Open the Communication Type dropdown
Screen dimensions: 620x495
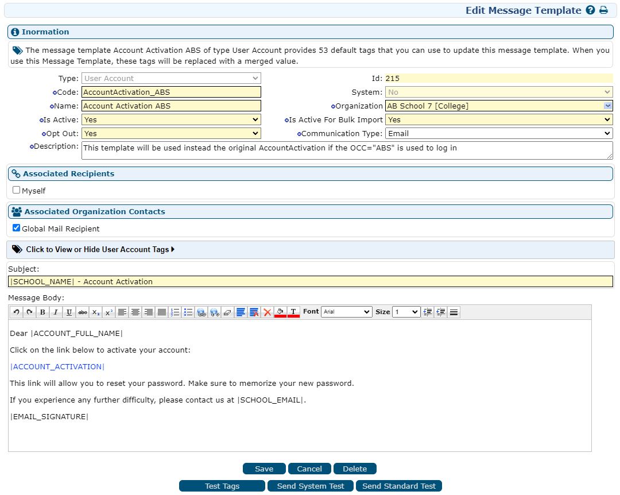tap(498, 133)
